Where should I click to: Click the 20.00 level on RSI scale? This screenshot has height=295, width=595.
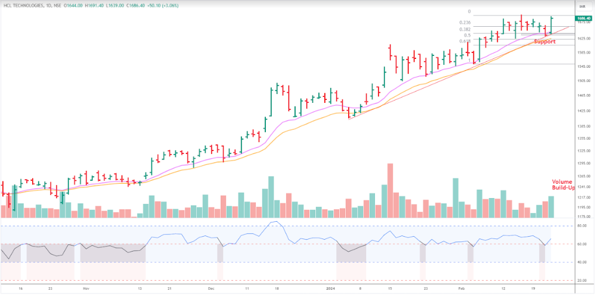point(582,280)
